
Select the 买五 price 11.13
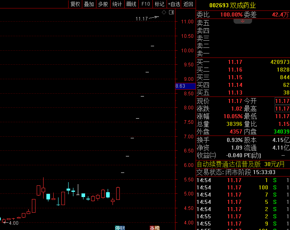[x=235, y=92]
